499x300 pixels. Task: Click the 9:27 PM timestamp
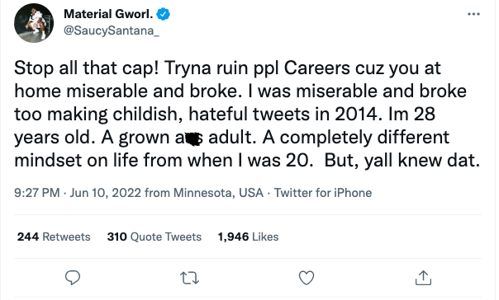coord(37,193)
